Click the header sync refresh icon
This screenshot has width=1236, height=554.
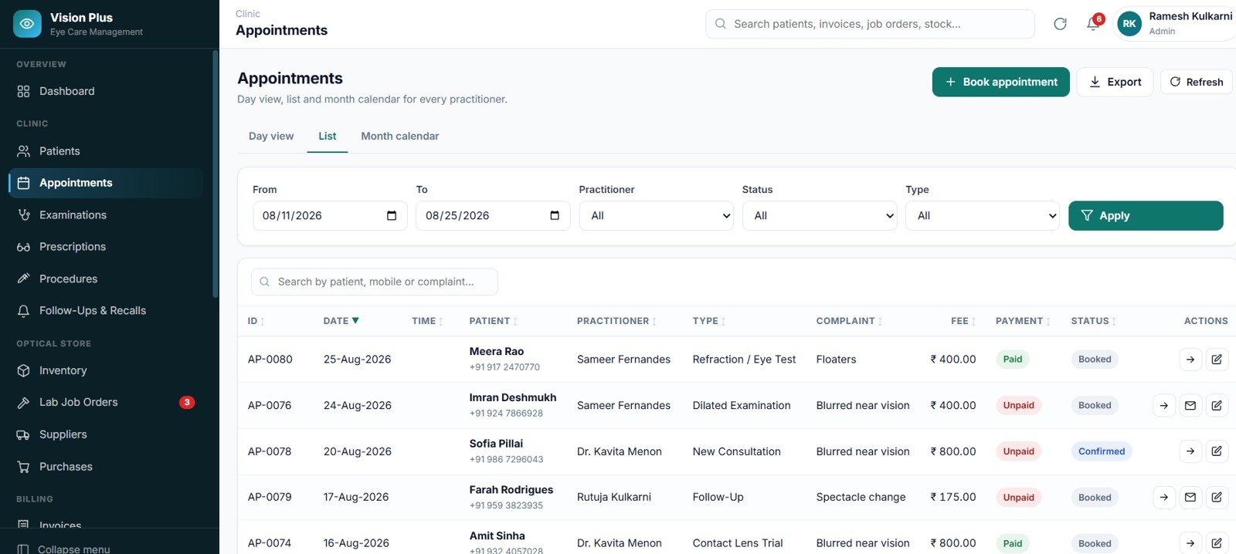(x=1060, y=24)
